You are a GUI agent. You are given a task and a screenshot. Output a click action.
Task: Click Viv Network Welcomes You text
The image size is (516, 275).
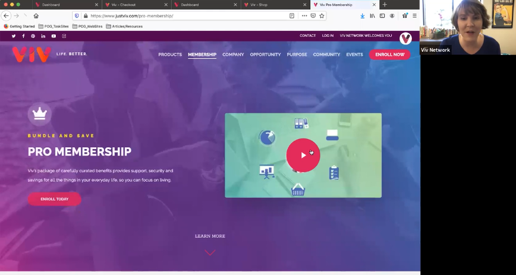click(366, 36)
